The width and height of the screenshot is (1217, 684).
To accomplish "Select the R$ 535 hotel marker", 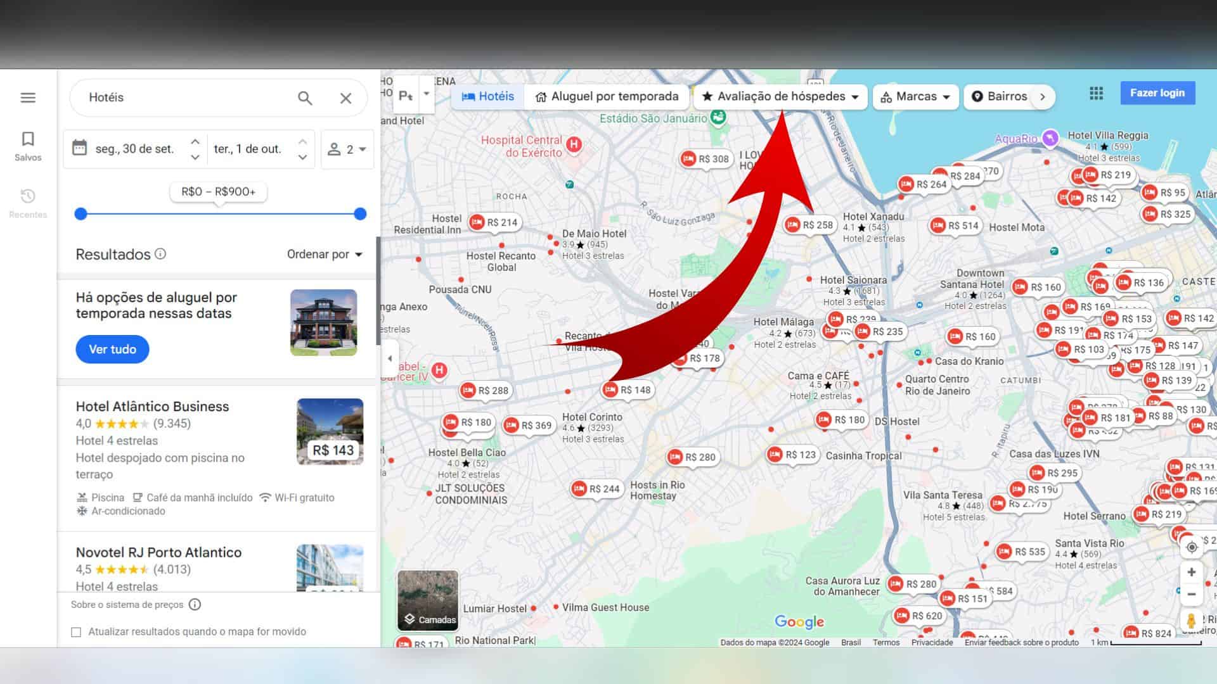I will coord(1022,552).
